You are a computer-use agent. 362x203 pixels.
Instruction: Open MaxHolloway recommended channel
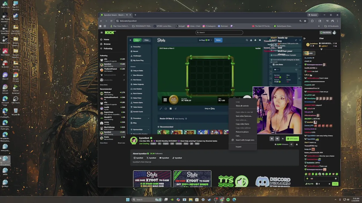point(113,128)
